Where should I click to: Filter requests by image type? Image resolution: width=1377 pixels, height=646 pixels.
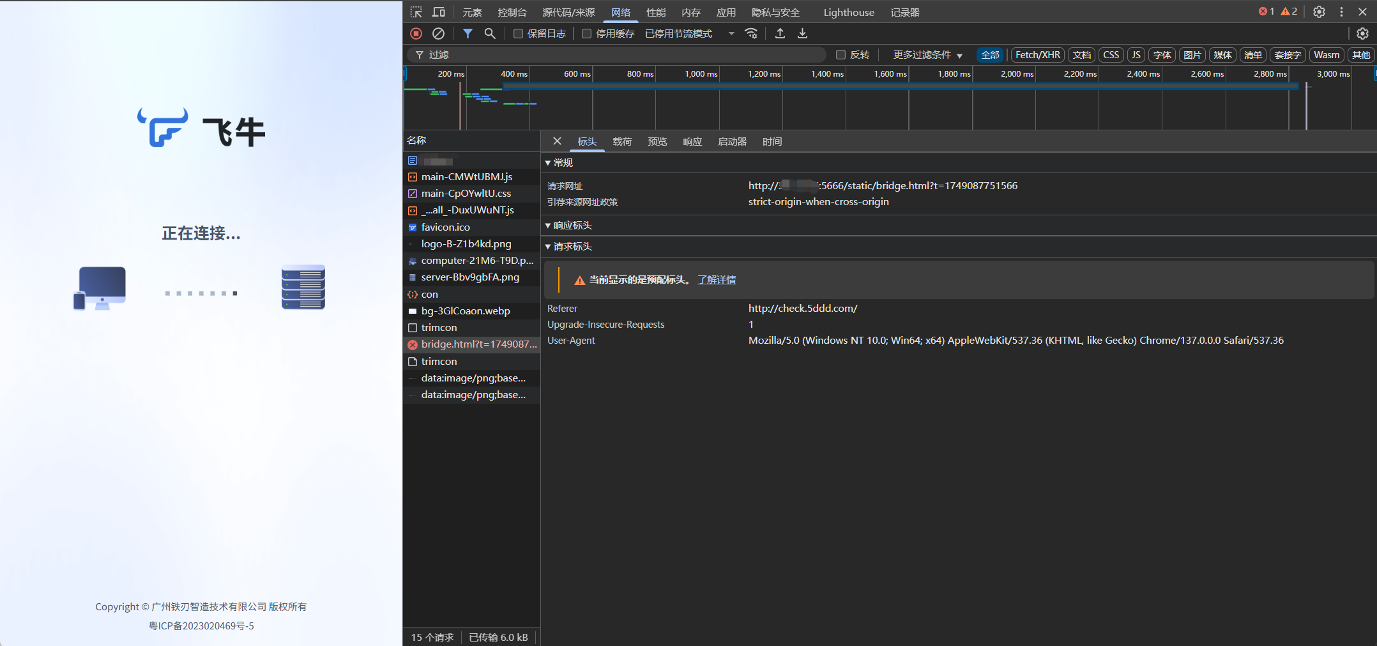[1192, 55]
